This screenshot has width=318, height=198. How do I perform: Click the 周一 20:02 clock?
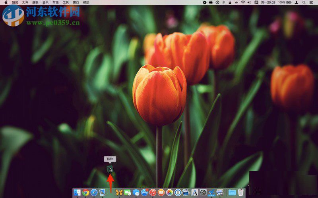[x=268, y=2]
